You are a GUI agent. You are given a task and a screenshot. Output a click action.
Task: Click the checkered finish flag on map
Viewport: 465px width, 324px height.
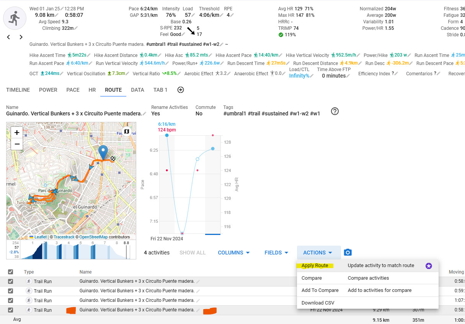pyautogui.click(x=113, y=159)
